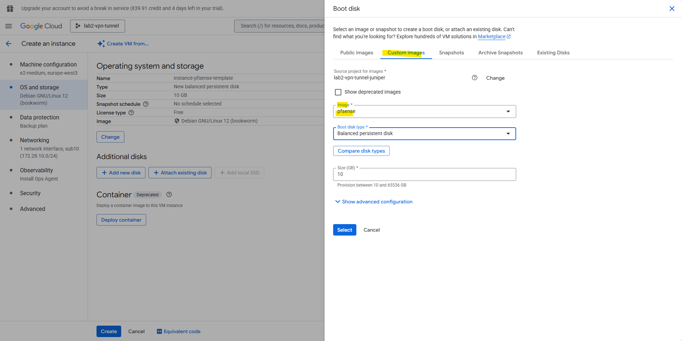Click the Container help question icon
Viewport: 682px width, 341px height.
[169, 194]
